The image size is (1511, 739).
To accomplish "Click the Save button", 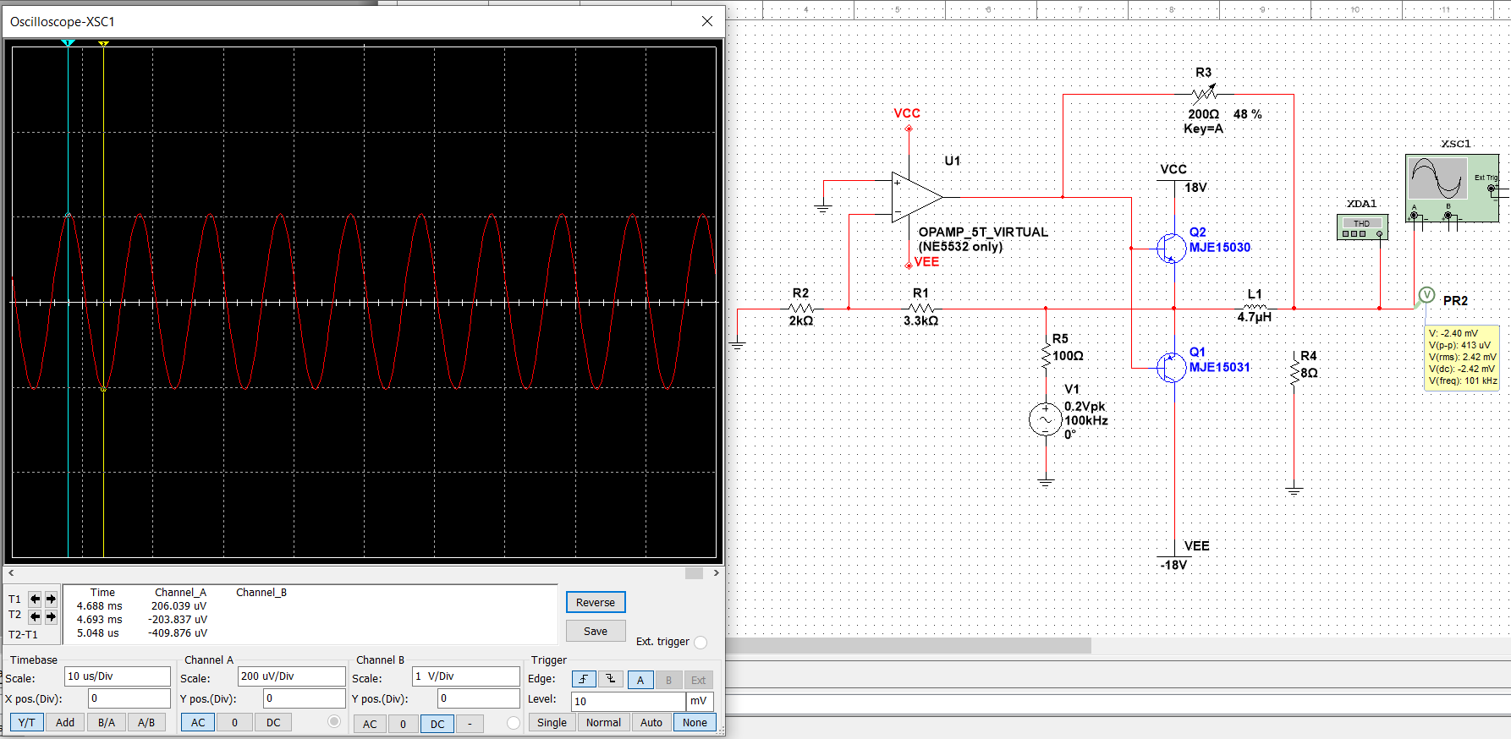I will click(596, 631).
